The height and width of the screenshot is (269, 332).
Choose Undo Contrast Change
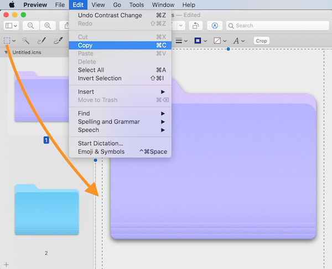120,16
